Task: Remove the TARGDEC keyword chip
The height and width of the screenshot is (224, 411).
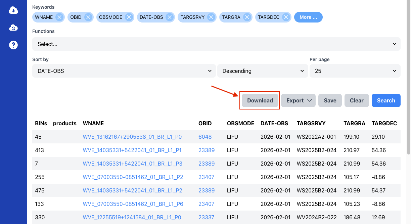Action: [x=286, y=17]
